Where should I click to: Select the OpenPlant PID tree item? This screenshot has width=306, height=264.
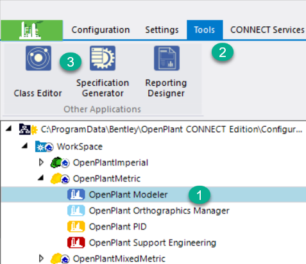click(117, 227)
